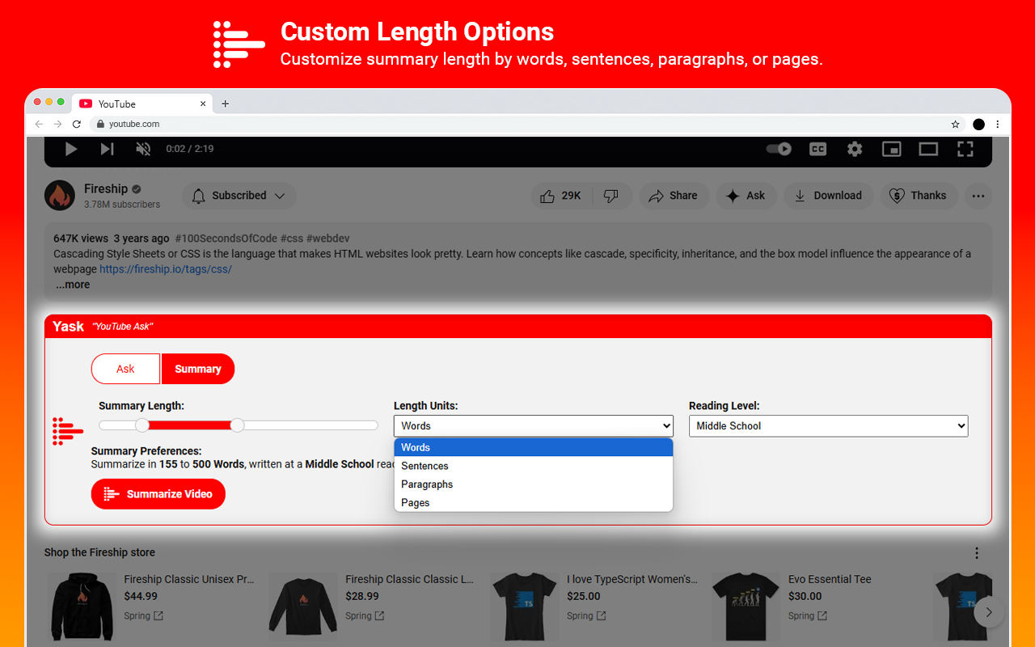Select Paragraphs in Length Units list
1035x647 pixels.
pos(534,484)
